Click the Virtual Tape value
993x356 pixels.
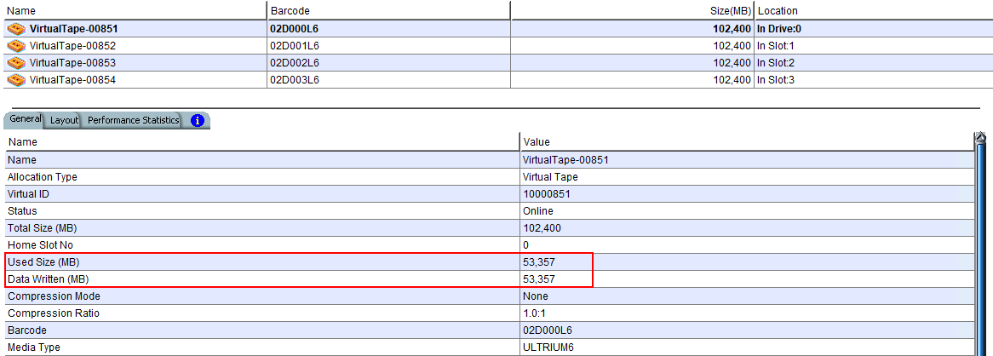click(x=549, y=177)
